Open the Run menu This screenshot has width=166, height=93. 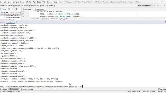[34, 2]
